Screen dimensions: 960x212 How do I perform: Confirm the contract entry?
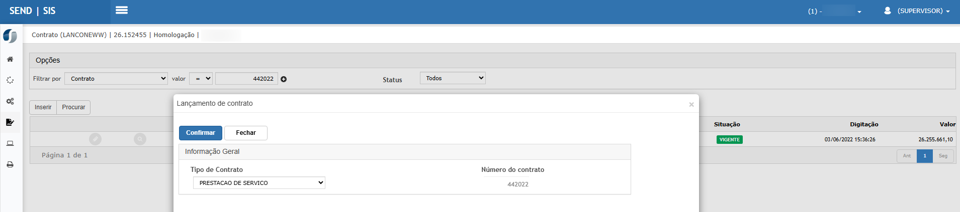pyautogui.click(x=201, y=133)
